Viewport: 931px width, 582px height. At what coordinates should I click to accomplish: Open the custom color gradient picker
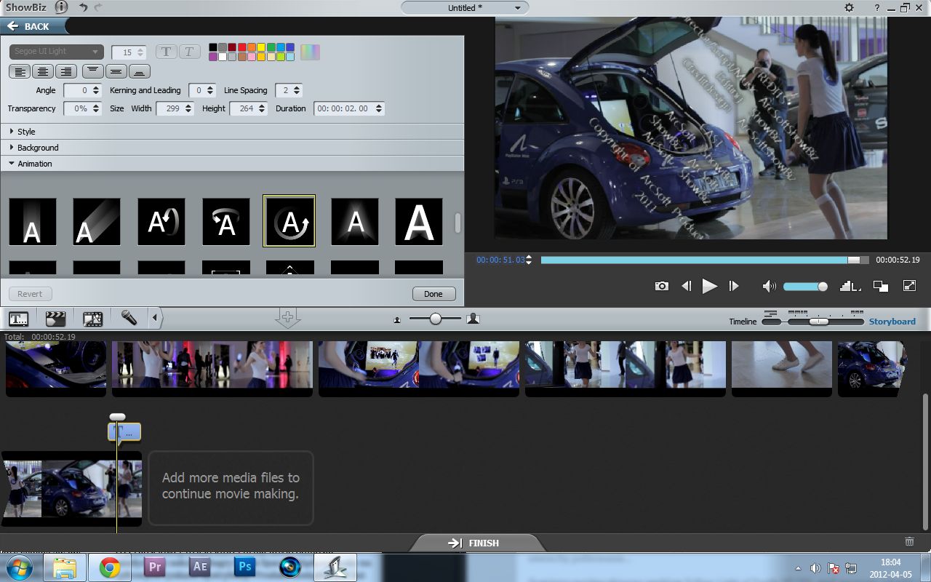pos(310,52)
